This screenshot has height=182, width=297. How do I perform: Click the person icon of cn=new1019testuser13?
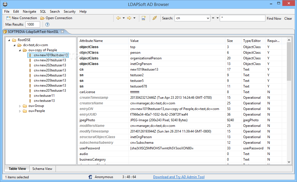pos(30,55)
